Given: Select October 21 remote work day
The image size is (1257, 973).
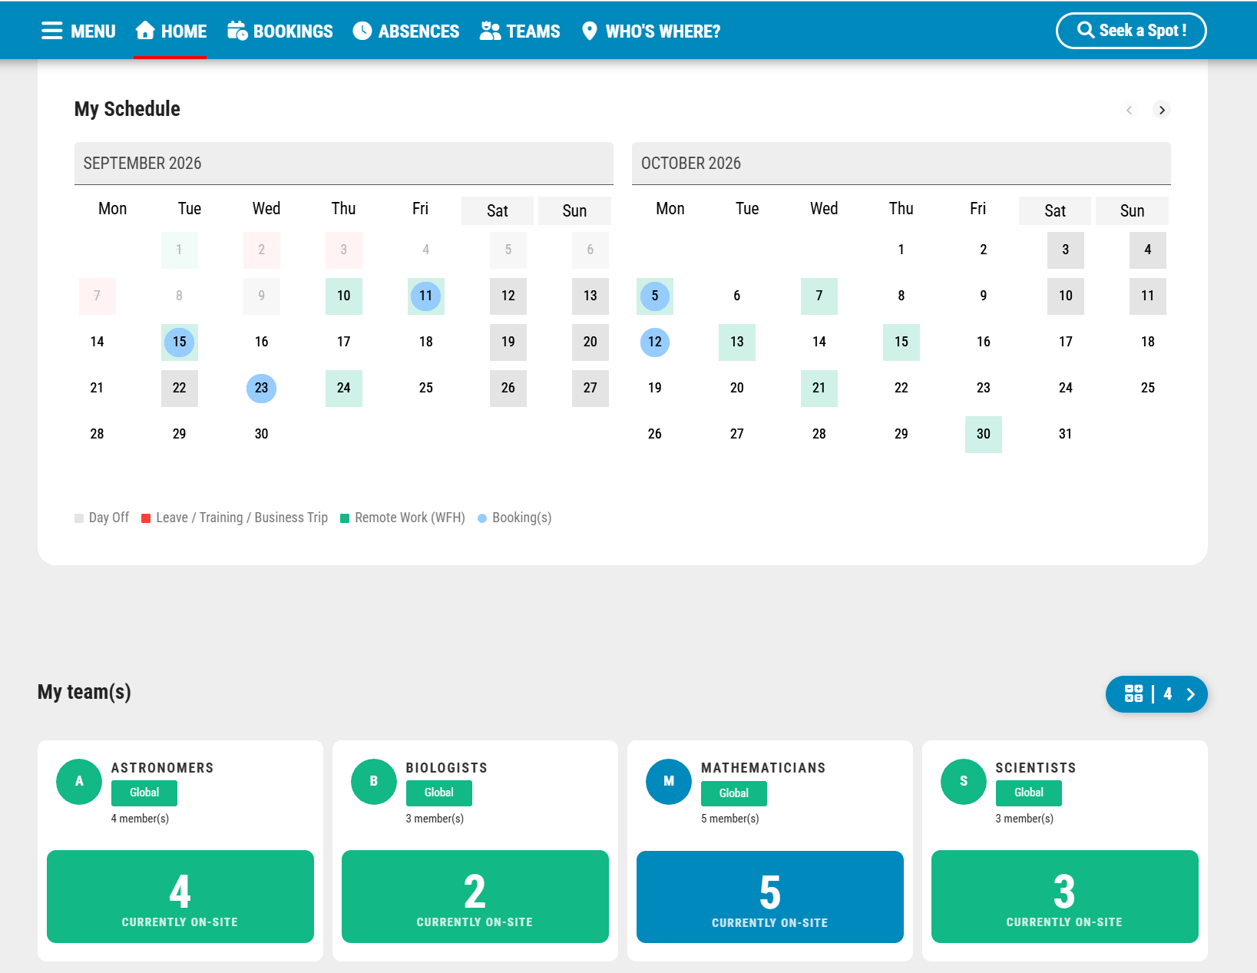Looking at the screenshot, I should (x=819, y=389).
